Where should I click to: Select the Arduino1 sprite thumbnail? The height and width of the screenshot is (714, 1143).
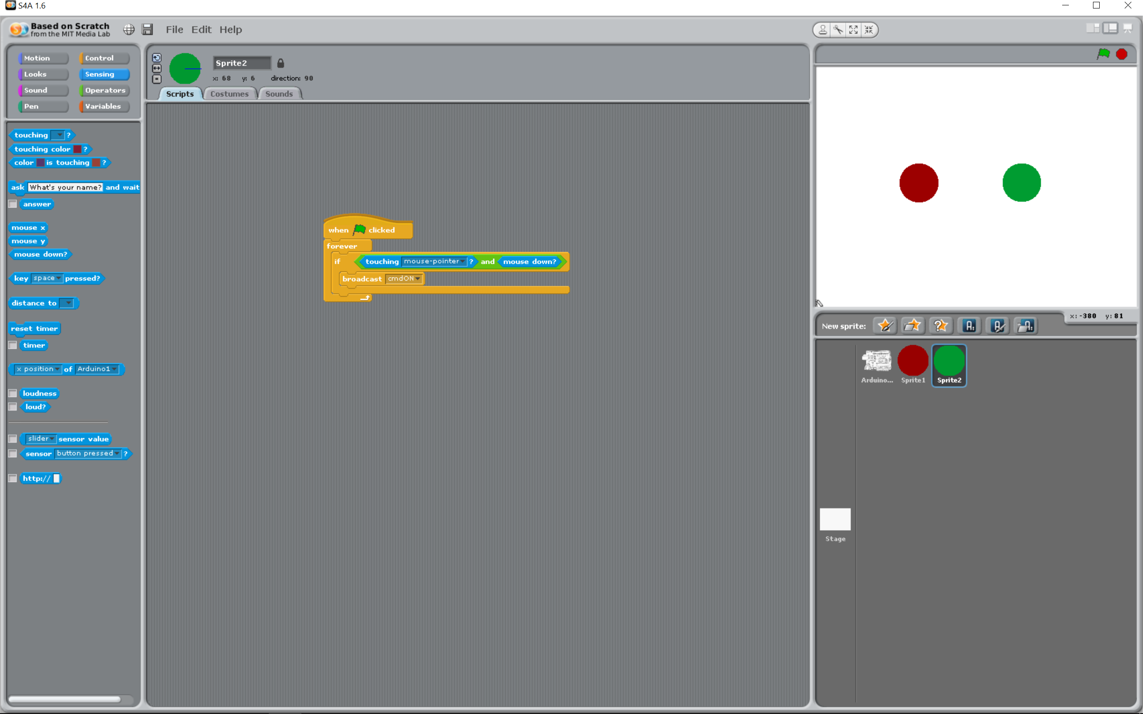tap(876, 365)
